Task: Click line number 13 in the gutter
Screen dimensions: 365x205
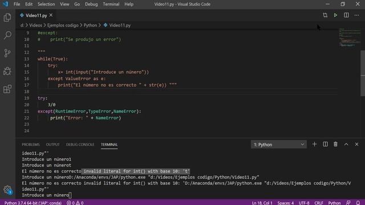Action: [x=27, y=59]
